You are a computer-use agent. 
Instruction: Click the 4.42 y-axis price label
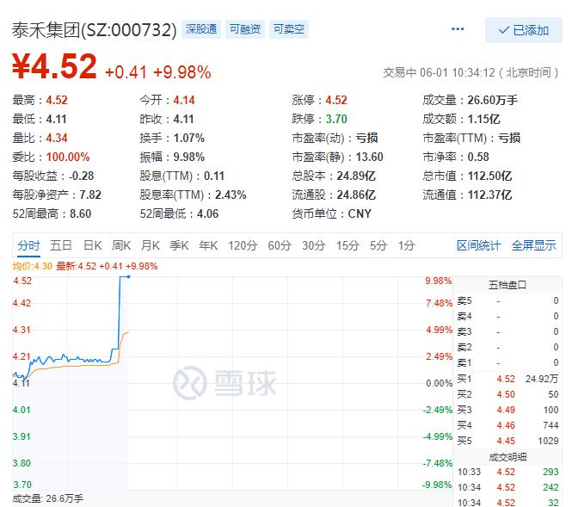(x=22, y=303)
